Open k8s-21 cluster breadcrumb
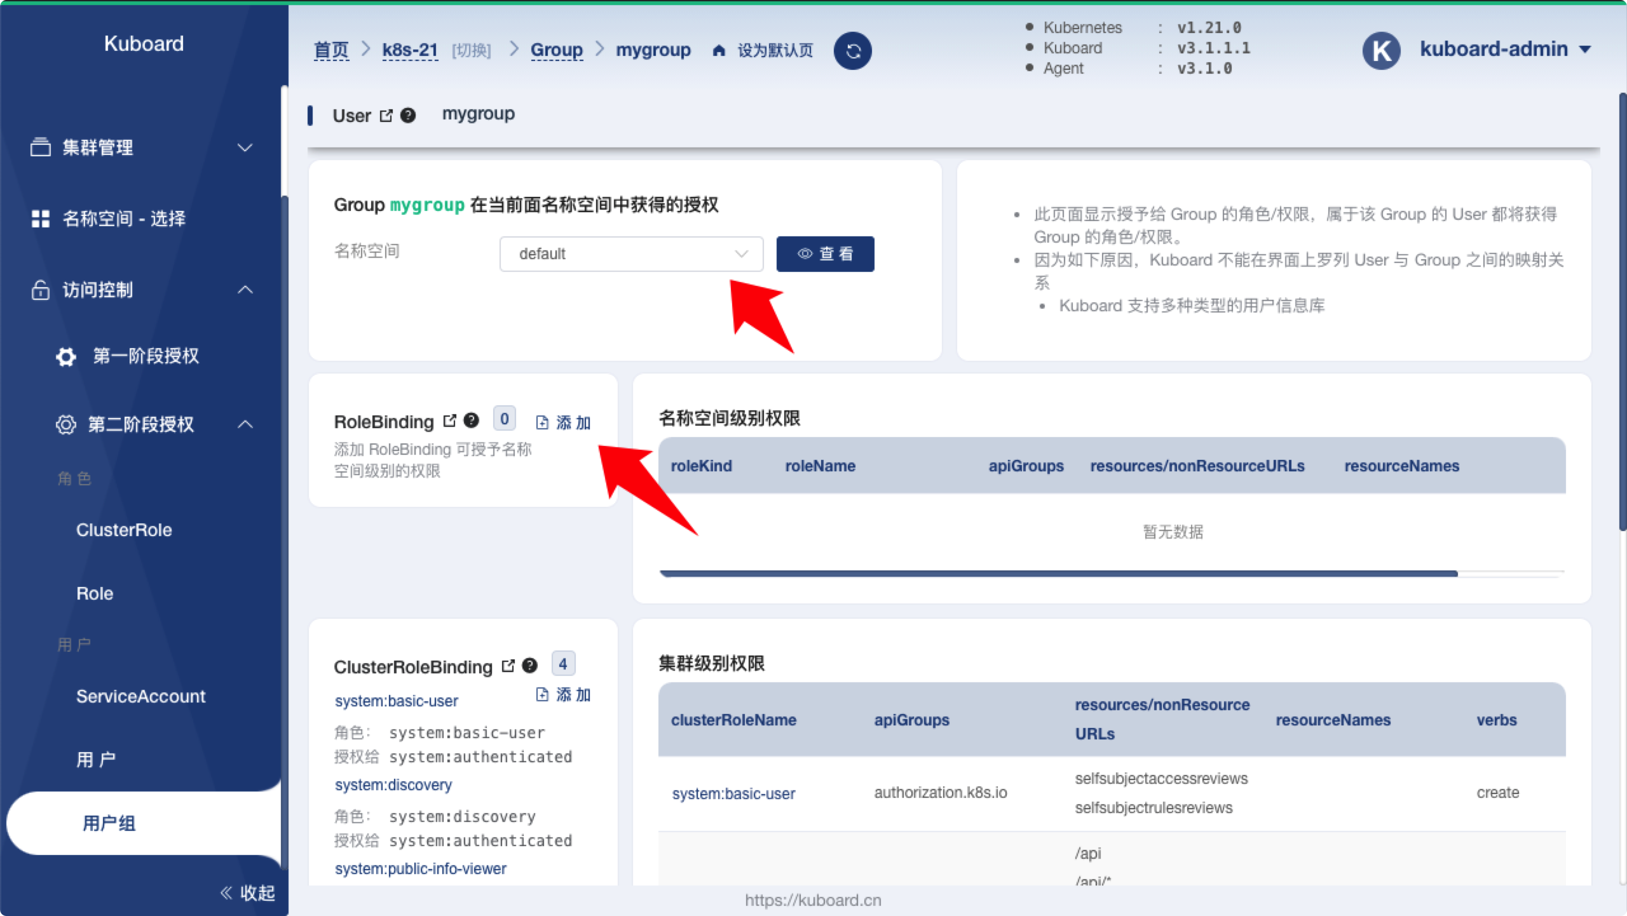This screenshot has height=916, width=1627. click(410, 50)
